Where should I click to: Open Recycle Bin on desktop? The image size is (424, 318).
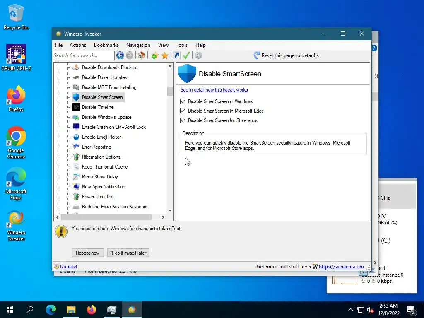(x=16, y=17)
